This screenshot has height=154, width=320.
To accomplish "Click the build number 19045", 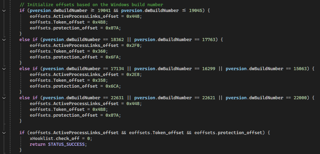I will click(x=195, y=10).
